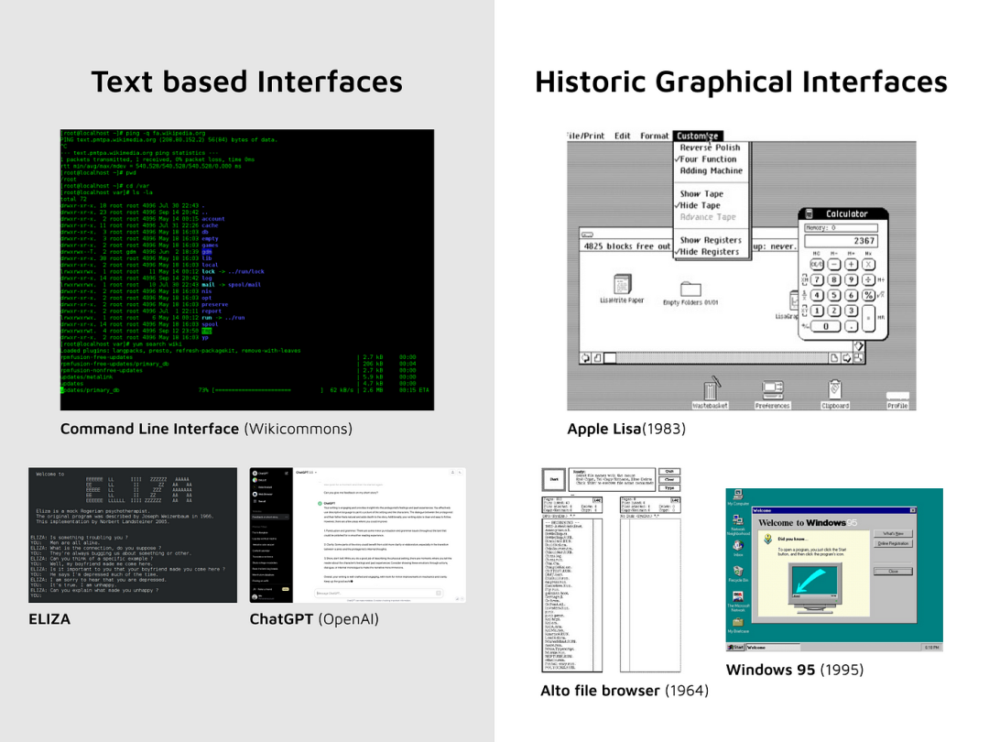This screenshot has width=989, height=742.
Task: Enable the Show Tape option
Action: pyautogui.click(x=701, y=193)
